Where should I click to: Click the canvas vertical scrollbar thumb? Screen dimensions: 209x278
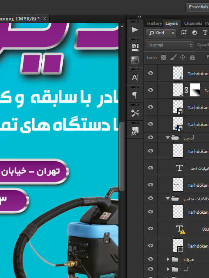(122, 156)
